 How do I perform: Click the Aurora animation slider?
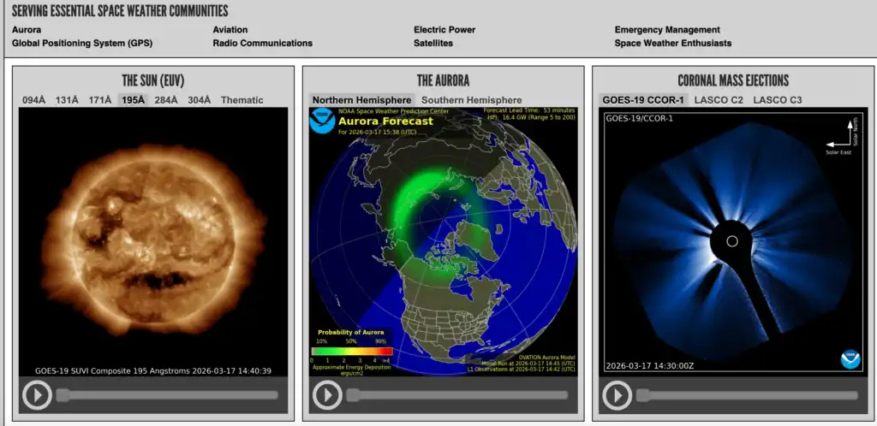pos(456,395)
